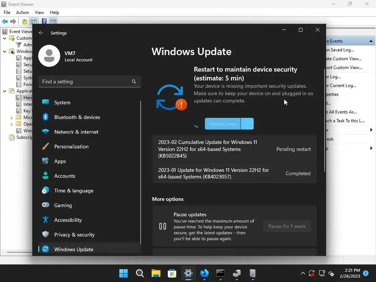Select Windows Update in the sidebar
The width and height of the screenshot is (376, 282).
pos(89,249)
